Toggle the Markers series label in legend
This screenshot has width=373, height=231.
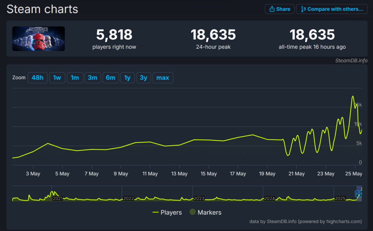(209, 212)
